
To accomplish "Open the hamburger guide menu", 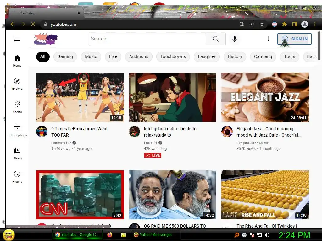I will [17, 39].
